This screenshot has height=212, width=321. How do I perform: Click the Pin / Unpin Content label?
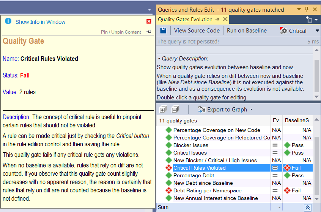(x=121, y=32)
